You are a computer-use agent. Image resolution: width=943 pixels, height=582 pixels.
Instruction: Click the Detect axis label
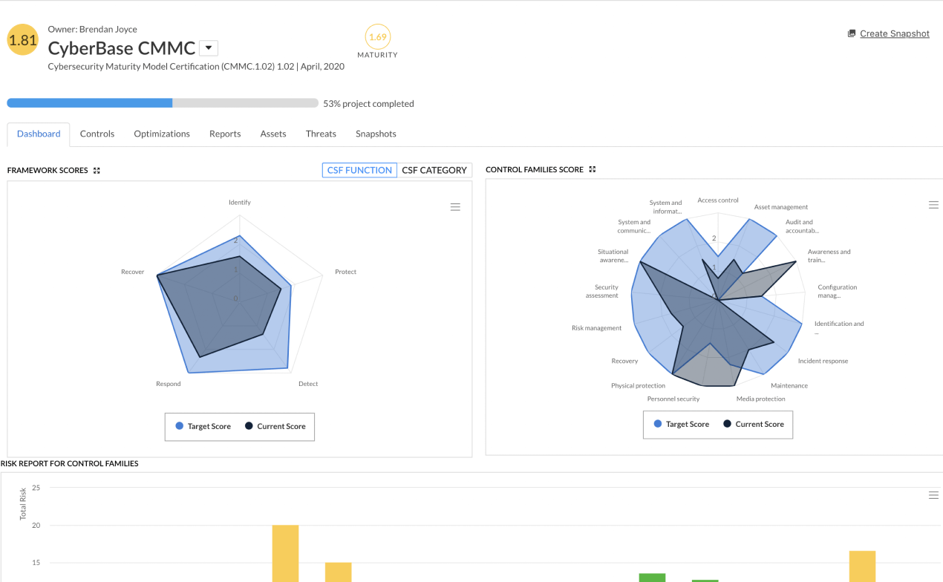pyautogui.click(x=308, y=384)
